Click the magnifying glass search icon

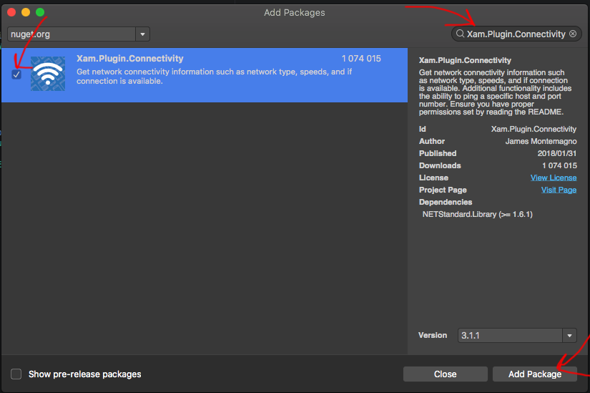tap(460, 34)
